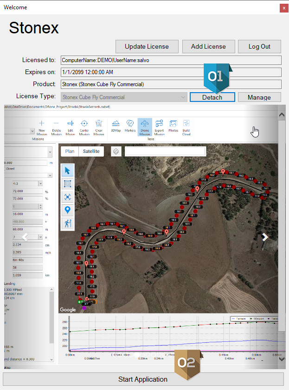Close the Welcome dialog
The image size is (289, 390).
[x=284, y=8]
